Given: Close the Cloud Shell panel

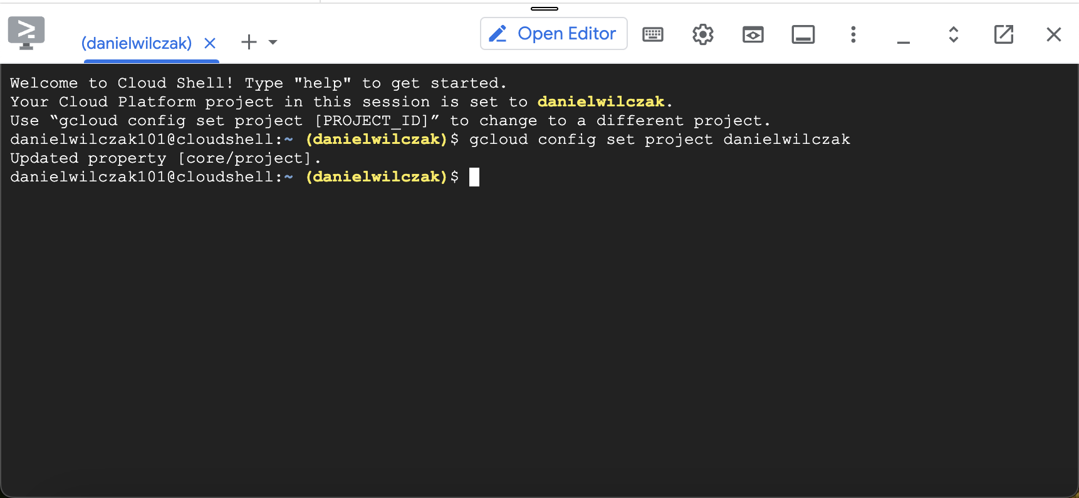Looking at the screenshot, I should tap(1054, 34).
